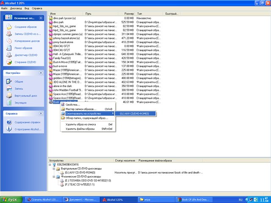Collapse the Настройки panel chevron
Screen dimensions: 271x203
coord(41,73)
